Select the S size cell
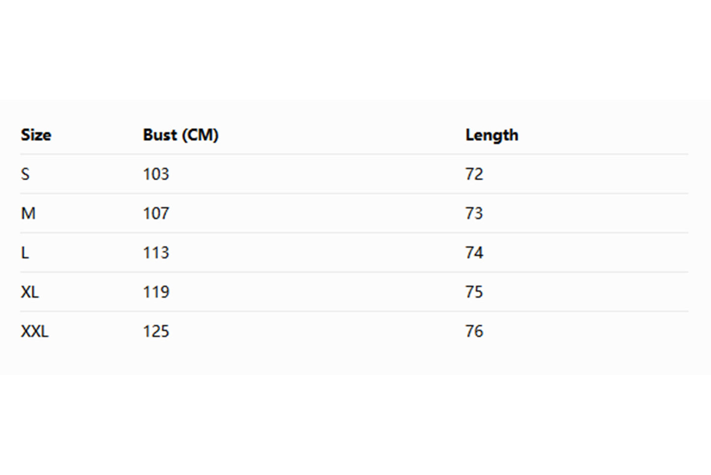711x475 pixels. tap(25, 174)
